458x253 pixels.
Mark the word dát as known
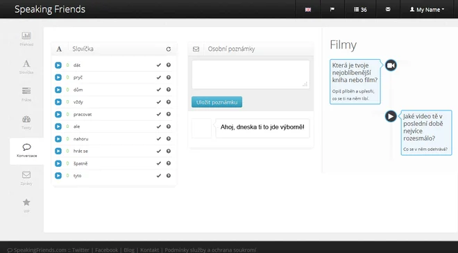click(x=159, y=65)
